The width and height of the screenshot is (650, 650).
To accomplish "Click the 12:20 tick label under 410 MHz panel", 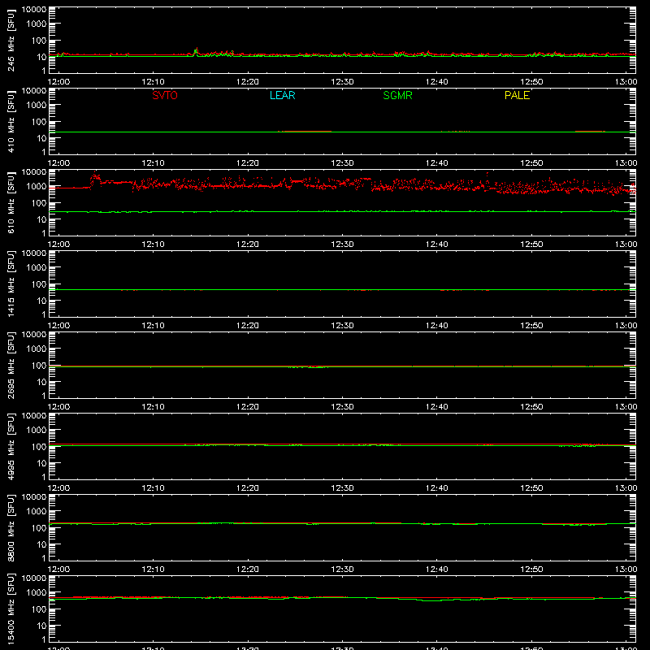I will [x=248, y=163].
